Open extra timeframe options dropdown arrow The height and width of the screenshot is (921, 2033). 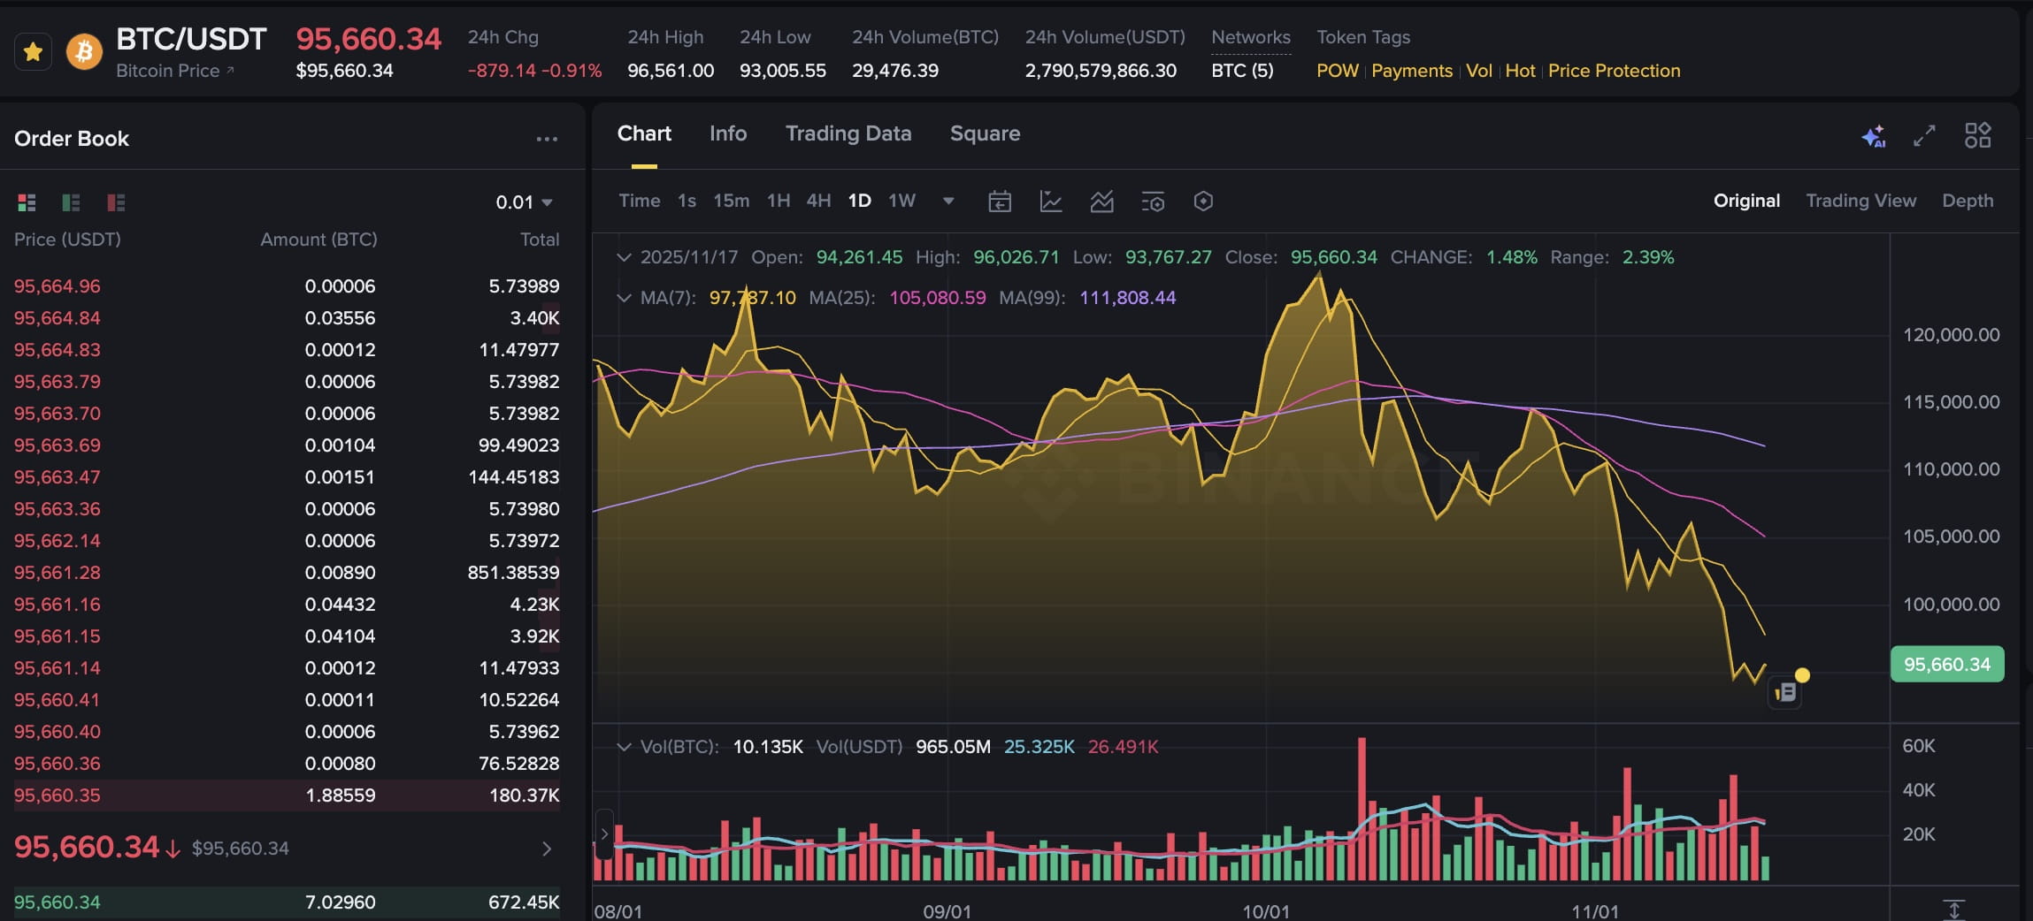(x=947, y=202)
